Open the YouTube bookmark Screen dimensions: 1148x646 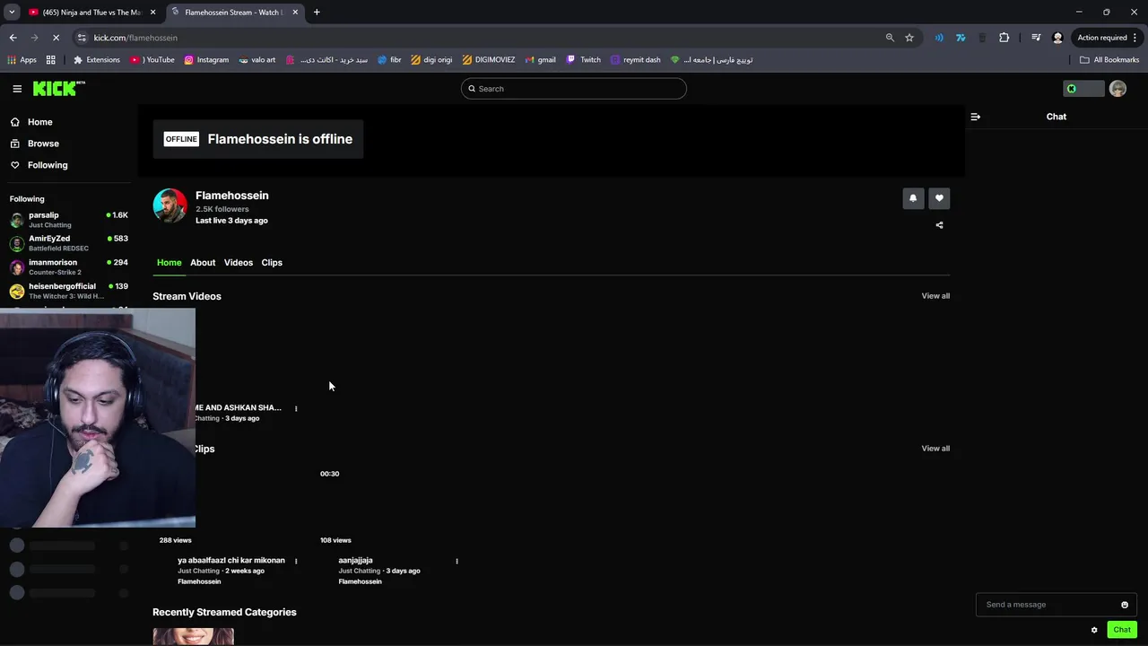152,60
